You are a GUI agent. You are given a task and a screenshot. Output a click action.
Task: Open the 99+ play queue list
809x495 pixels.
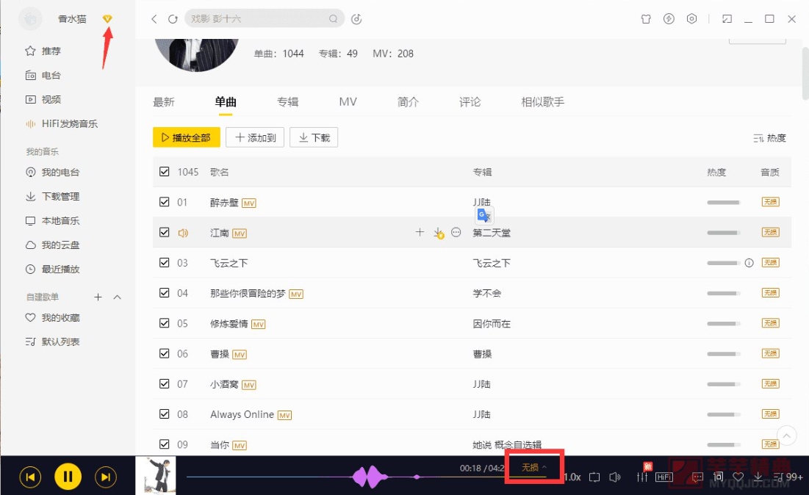point(780,477)
